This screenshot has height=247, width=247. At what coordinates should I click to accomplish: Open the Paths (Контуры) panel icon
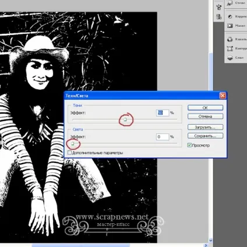(230, 48)
